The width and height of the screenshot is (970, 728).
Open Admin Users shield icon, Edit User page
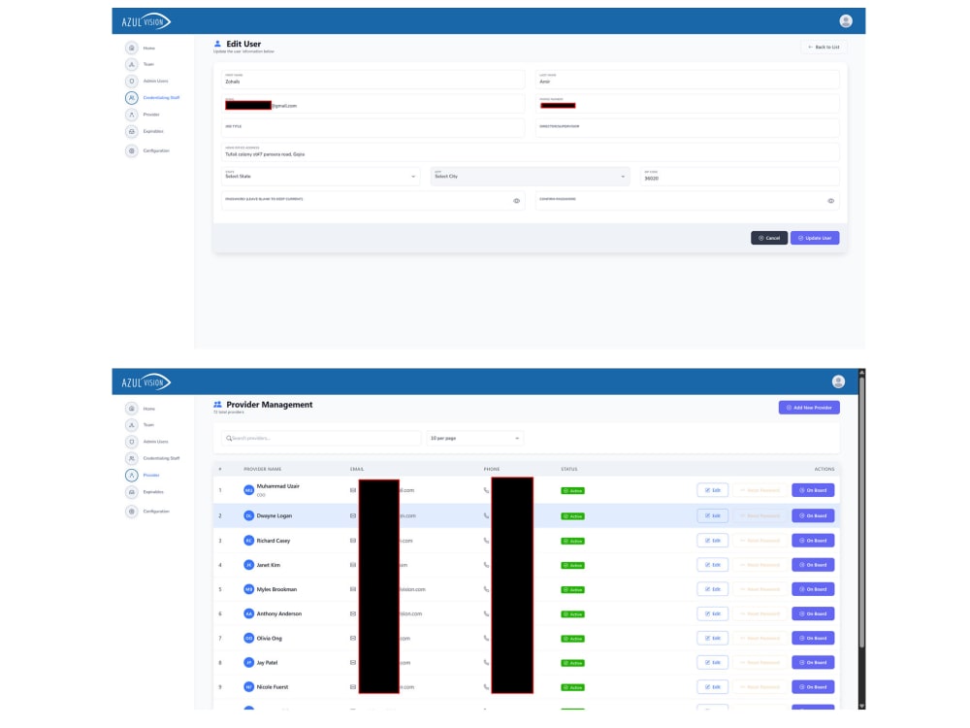tap(131, 82)
